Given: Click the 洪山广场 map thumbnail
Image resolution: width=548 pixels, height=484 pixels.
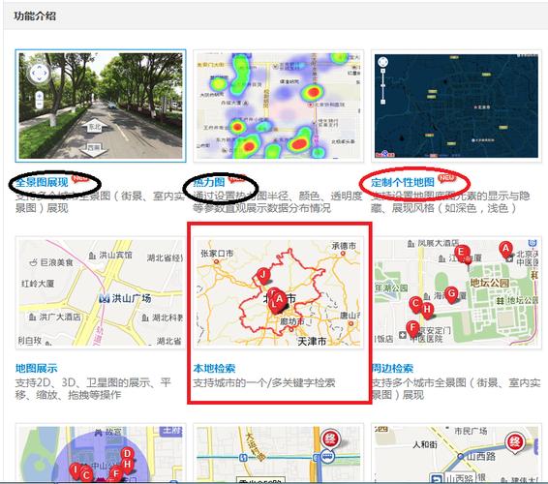Looking at the screenshot, I should 101,292.
